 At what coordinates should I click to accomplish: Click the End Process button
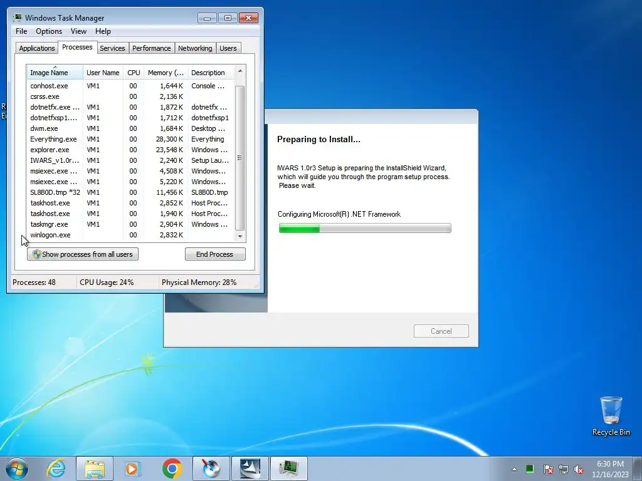(215, 254)
